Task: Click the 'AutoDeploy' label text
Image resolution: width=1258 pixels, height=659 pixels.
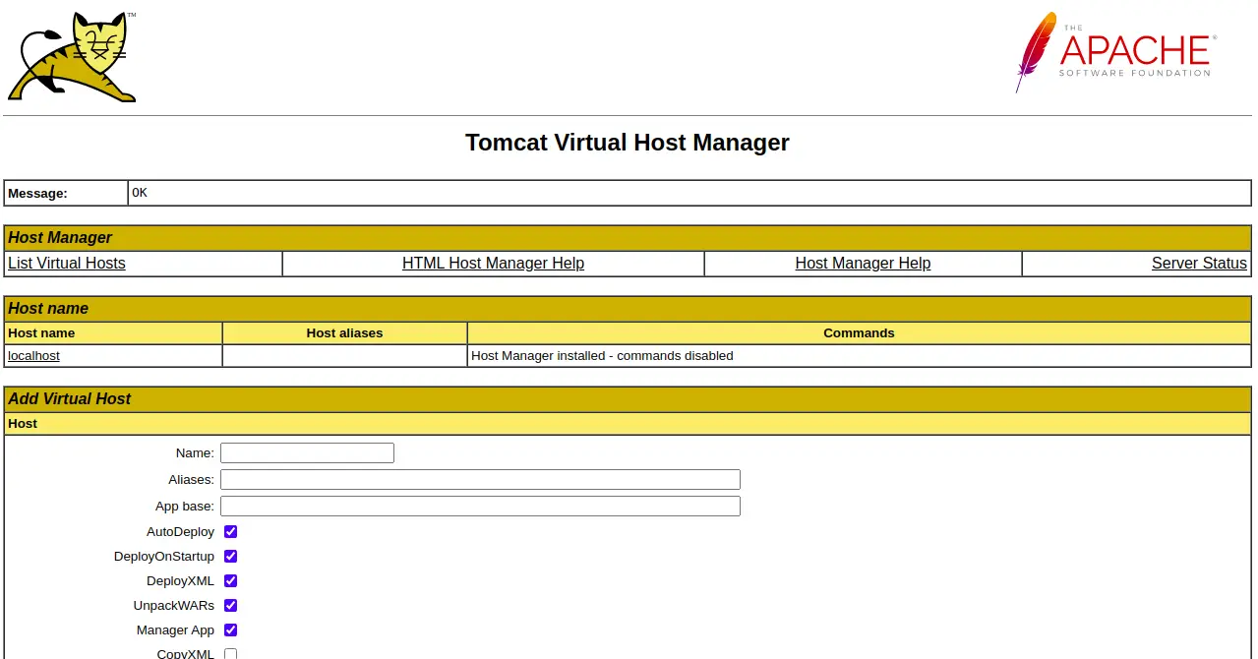Action: coord(180,532)
